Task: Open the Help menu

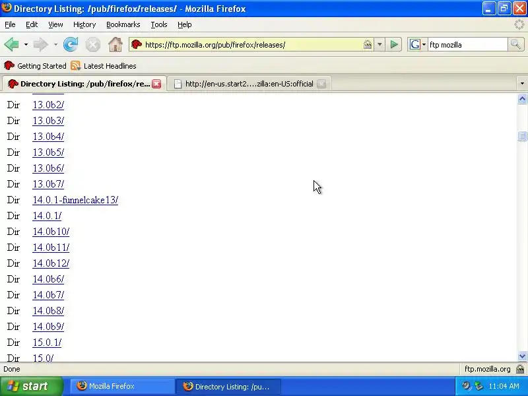Action: point(185,24)
